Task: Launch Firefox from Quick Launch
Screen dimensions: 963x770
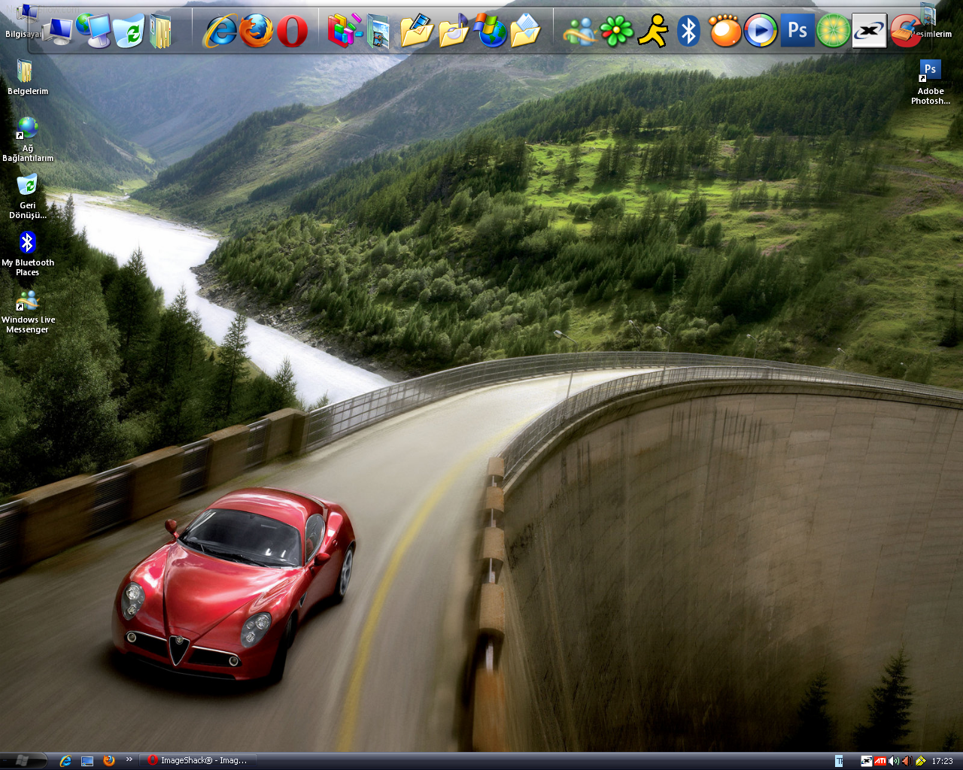Action: pos(109,761)
